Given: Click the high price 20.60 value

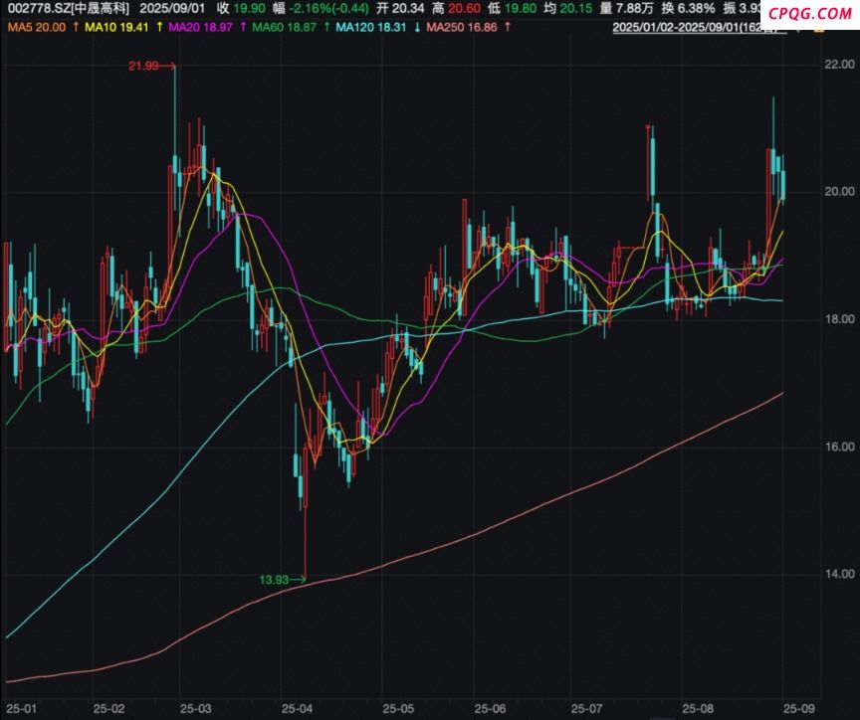Looking at the screenshot, I should click(465, 9).
